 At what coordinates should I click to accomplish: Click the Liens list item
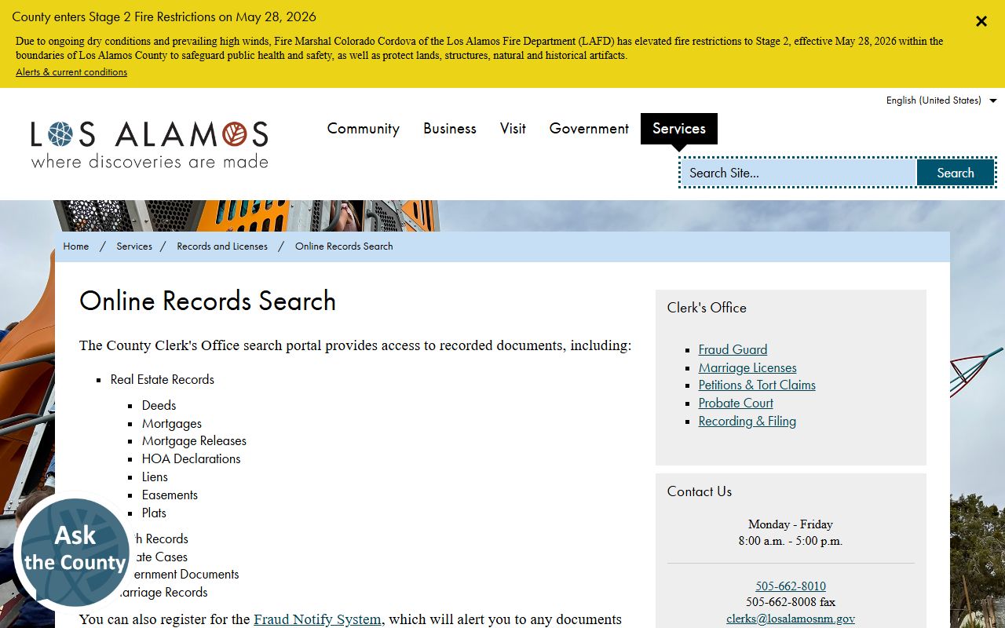tap(155, 476)
